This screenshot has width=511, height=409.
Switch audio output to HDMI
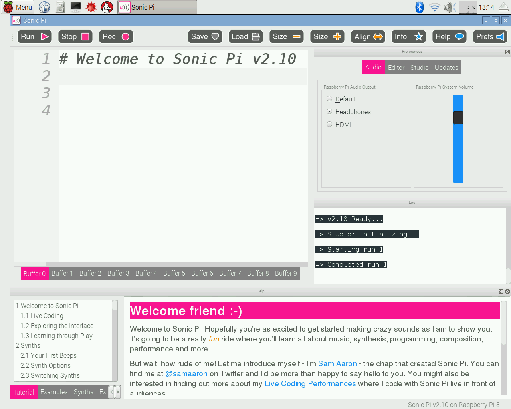(x=329, y=124)
